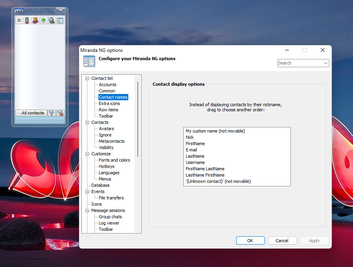Image resolution: width=353 pixels, height=267 pixels.
Task: Select Common in the options tree
Action: coord(107,91)
